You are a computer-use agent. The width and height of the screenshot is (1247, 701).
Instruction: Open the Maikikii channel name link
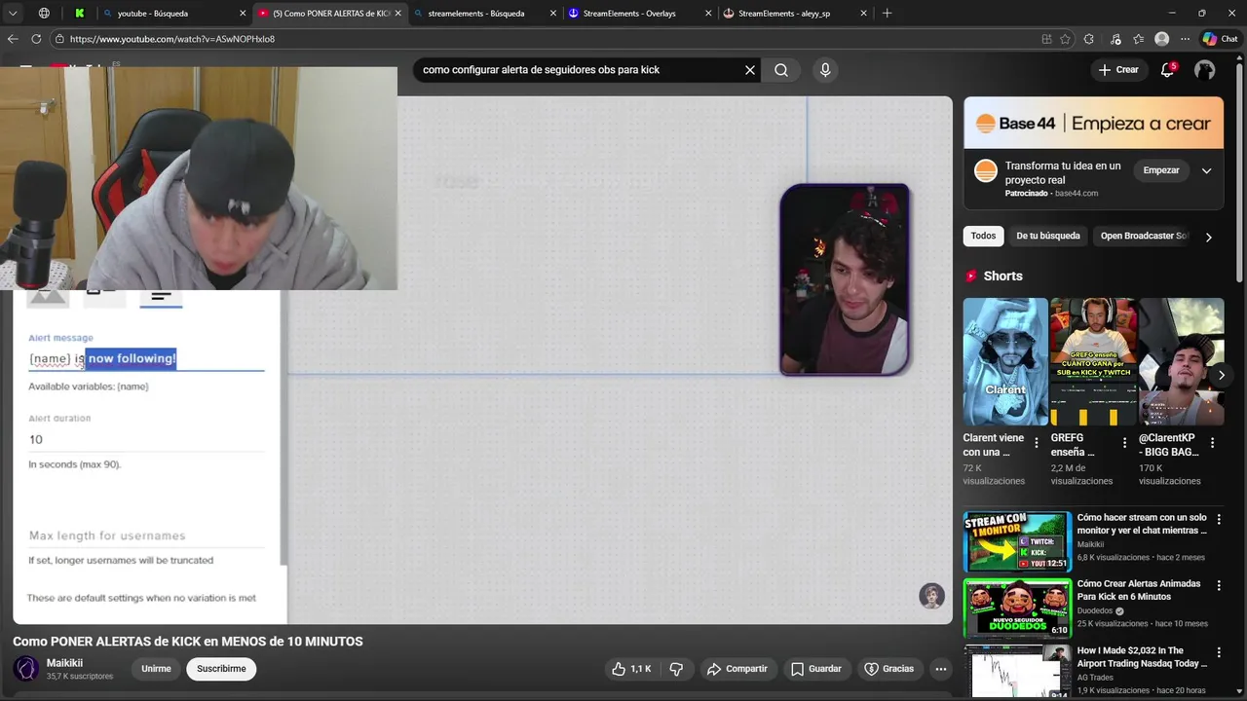pos(64,663)
